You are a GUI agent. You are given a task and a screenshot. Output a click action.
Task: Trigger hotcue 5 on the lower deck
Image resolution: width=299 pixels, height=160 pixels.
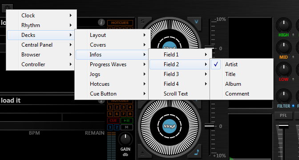pos(110,114)
